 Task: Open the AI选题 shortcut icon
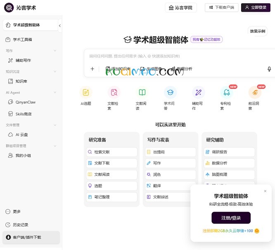[x=86, y=92]
